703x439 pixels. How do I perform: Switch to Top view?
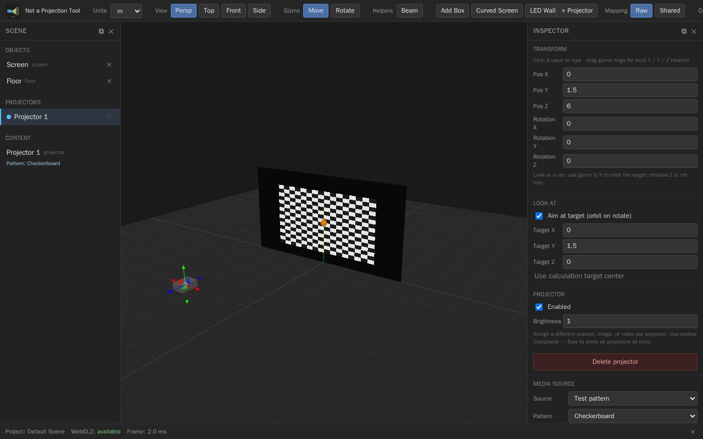click(x=209, y=10)
